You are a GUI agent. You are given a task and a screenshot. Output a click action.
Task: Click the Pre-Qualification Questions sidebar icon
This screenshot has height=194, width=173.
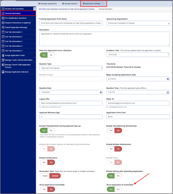click(3, 18)
